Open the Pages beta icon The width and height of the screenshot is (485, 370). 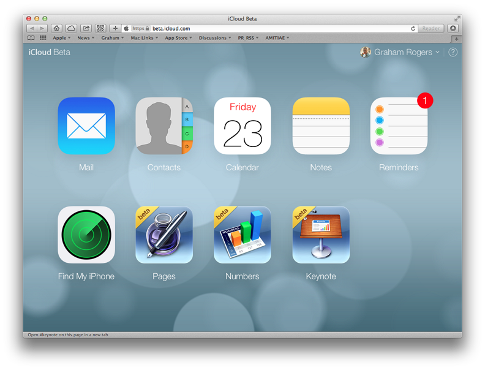pyautogui.click(x=164, y=235)
